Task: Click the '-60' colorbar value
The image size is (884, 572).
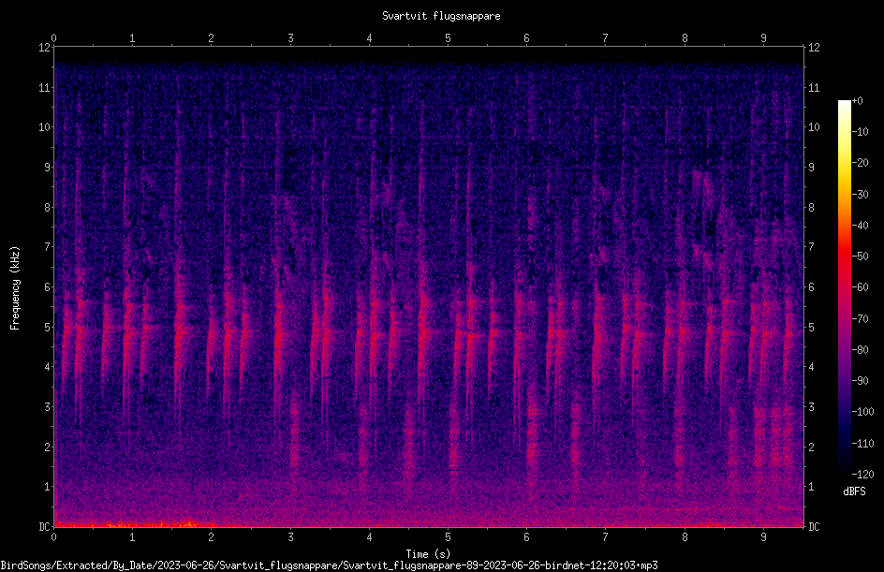Action: [861, 287]
